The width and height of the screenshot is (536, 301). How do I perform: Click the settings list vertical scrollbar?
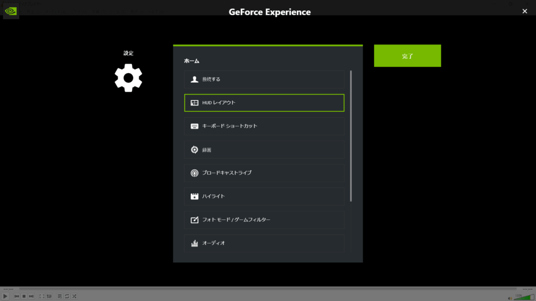351,136
